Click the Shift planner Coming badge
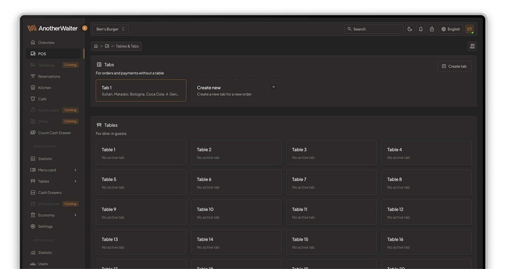This screenshot has height=269, width=505. click(70, 204)
